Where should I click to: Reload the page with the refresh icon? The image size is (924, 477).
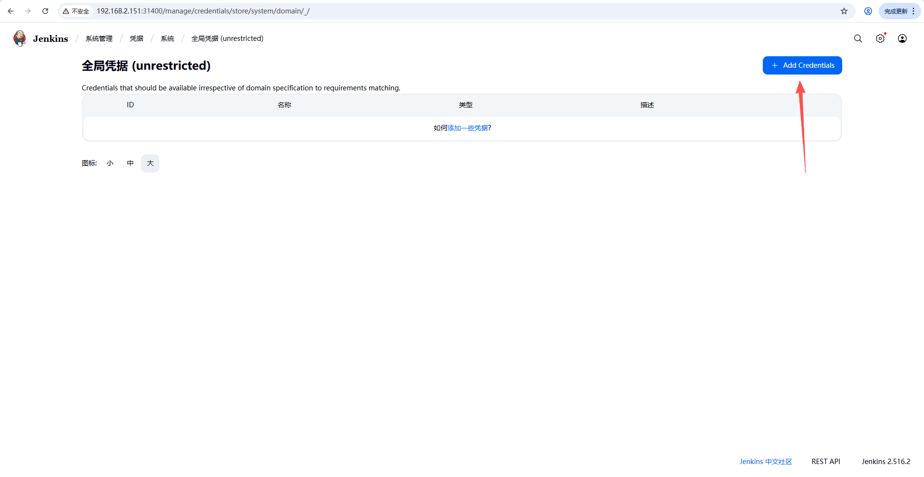pos(45,11)
